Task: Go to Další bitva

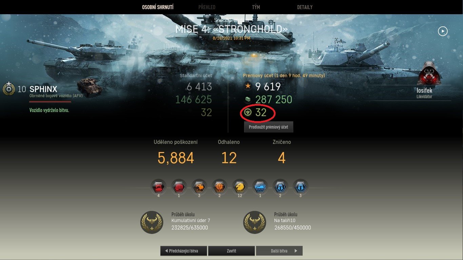Action: pyautogui.click(x=279, y=251)
